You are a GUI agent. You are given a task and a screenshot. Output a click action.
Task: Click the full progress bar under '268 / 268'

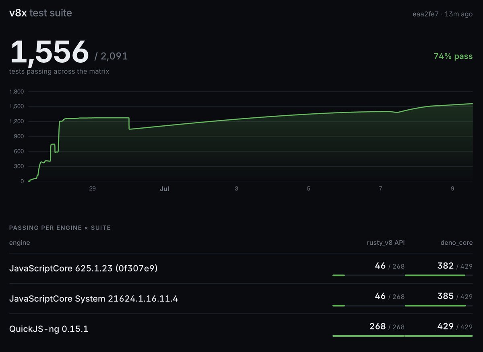(369, 336)
